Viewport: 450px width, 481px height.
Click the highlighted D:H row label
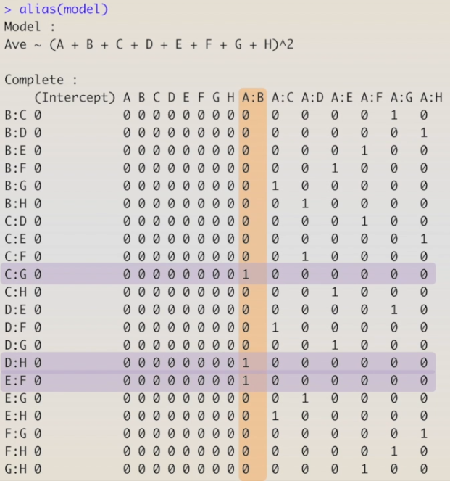click(14, 363)
